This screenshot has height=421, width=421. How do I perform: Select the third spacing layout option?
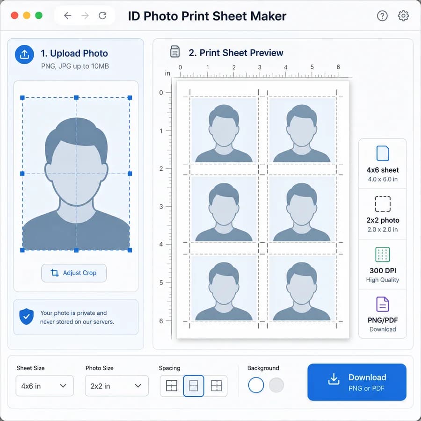[x=216, y=386]
